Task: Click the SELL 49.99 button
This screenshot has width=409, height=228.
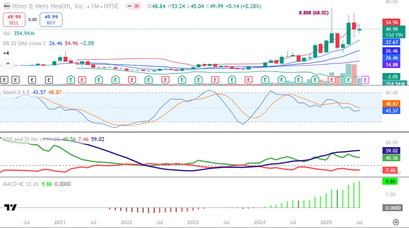Action: point(14,20)
